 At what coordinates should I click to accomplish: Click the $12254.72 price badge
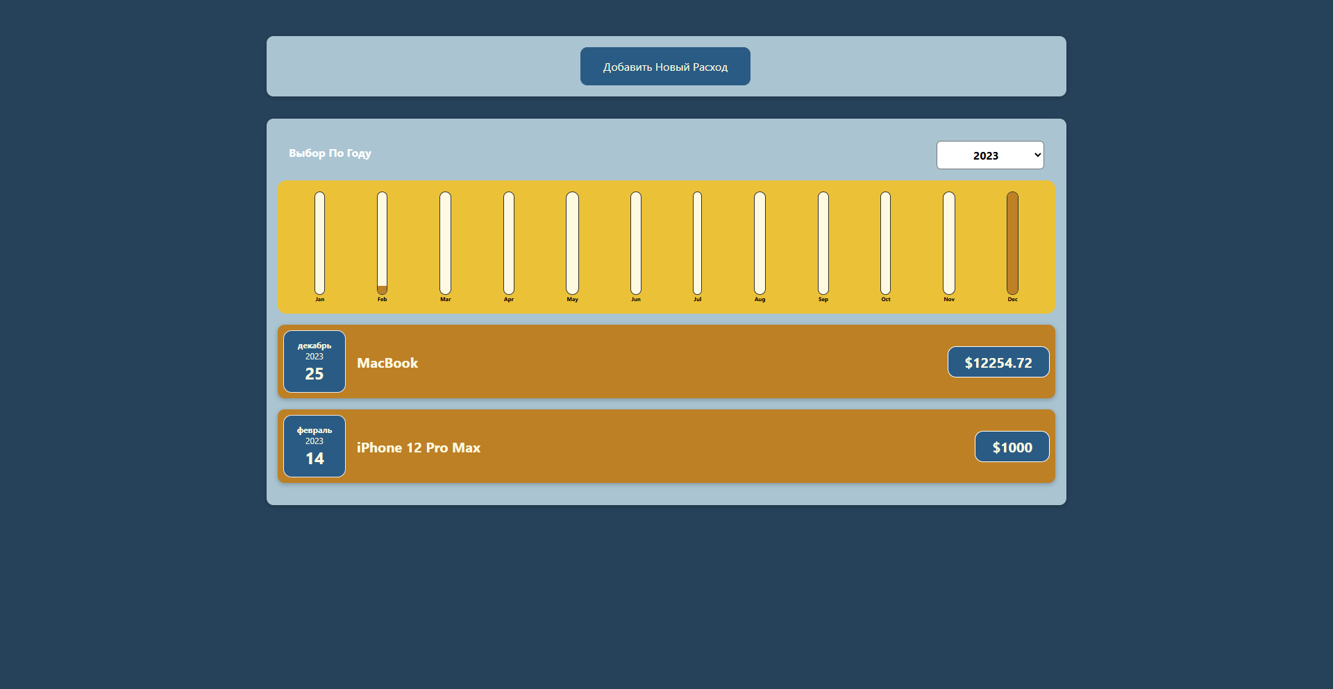point(998,362)
